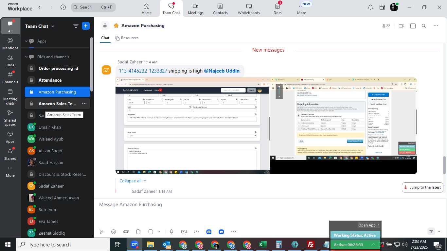Attach a file to the message
The image size is (447, 251).
(138, 232)
